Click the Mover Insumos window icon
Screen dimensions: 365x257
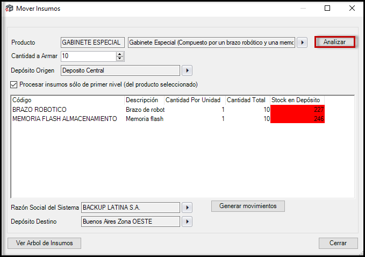coord(9,9)
